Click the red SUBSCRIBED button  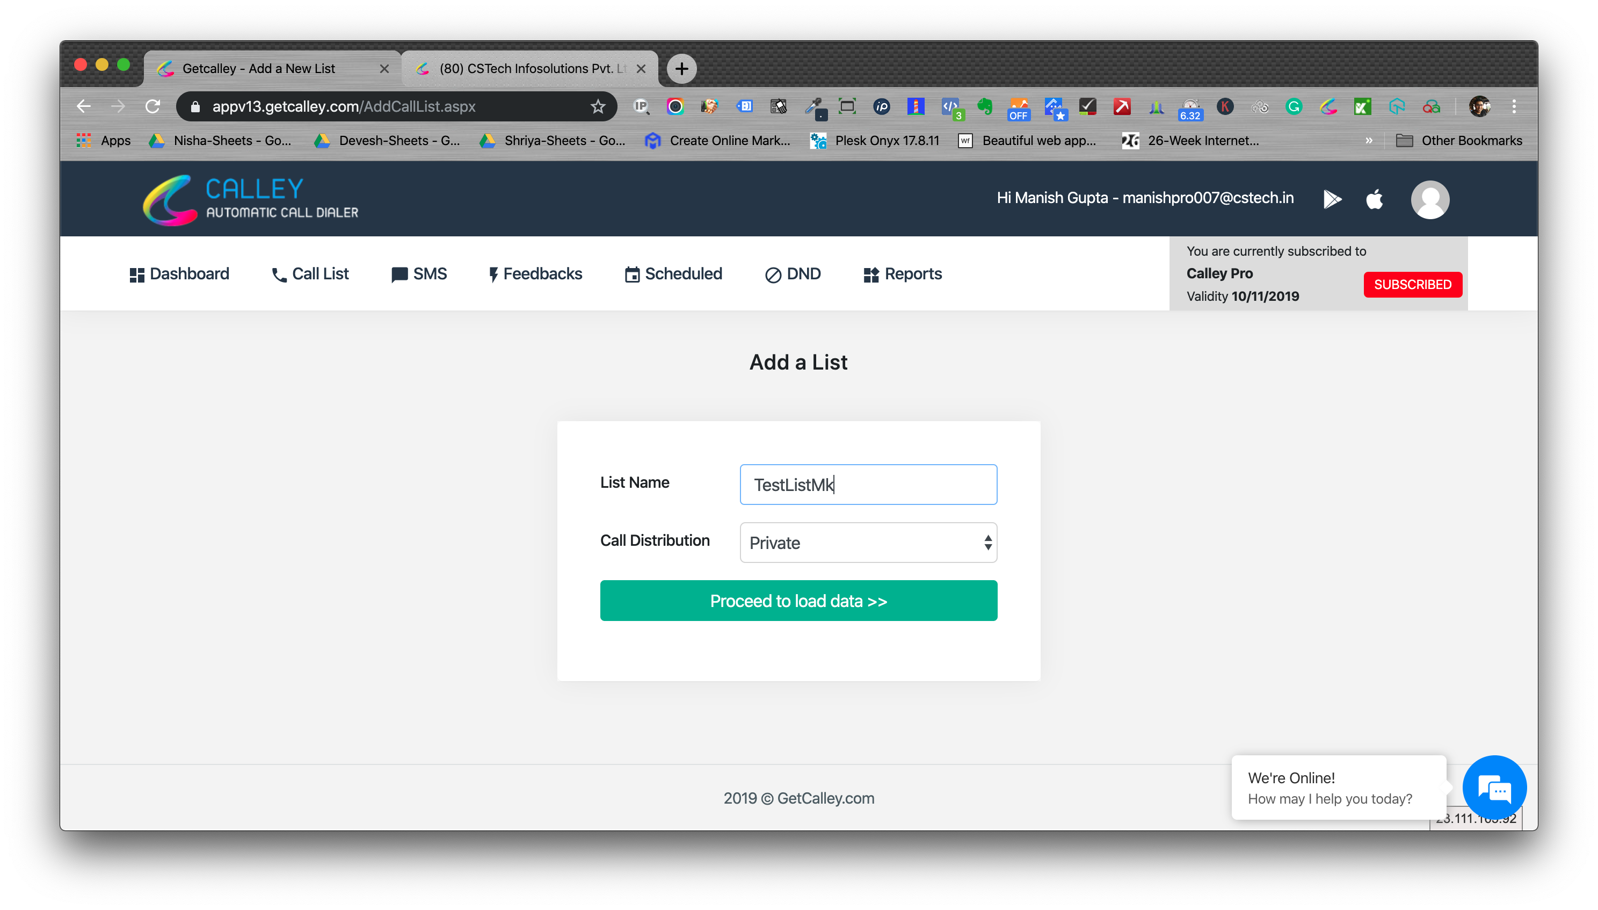1412,284
